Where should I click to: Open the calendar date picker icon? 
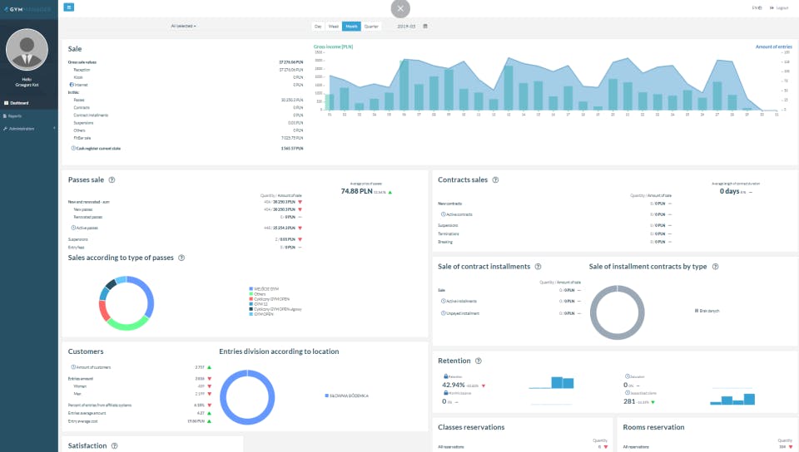[425, 26]
